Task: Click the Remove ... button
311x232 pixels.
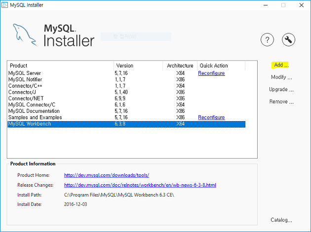Action: [281, 102]
